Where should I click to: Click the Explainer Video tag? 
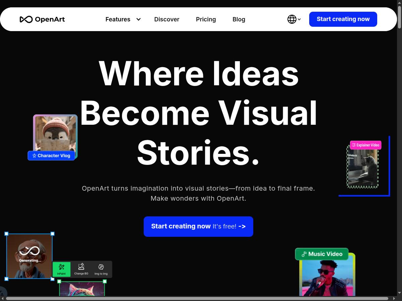click(365, 145)
